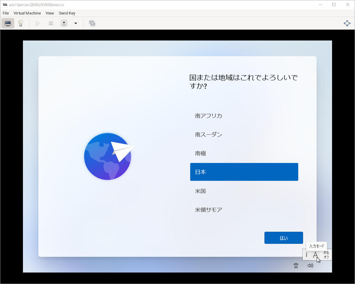This screenshot has height=284, width=355.
Task: Show the graphical console view
Action: point(8,23)
